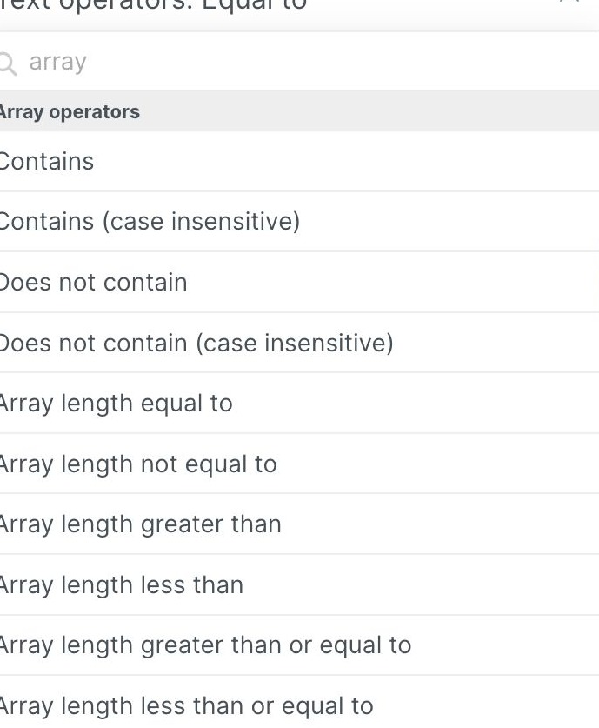Select Does not contain

93,282
